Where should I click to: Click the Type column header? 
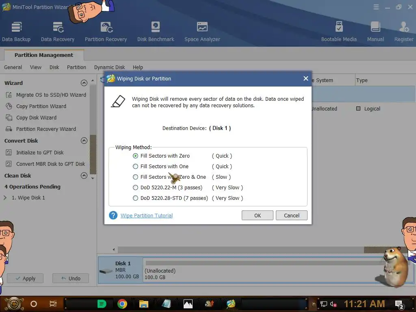385,80
